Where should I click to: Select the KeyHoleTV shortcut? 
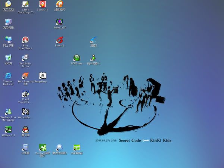click(59, 22)
